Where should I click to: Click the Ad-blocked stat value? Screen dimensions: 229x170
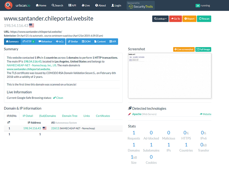(151, 133)
